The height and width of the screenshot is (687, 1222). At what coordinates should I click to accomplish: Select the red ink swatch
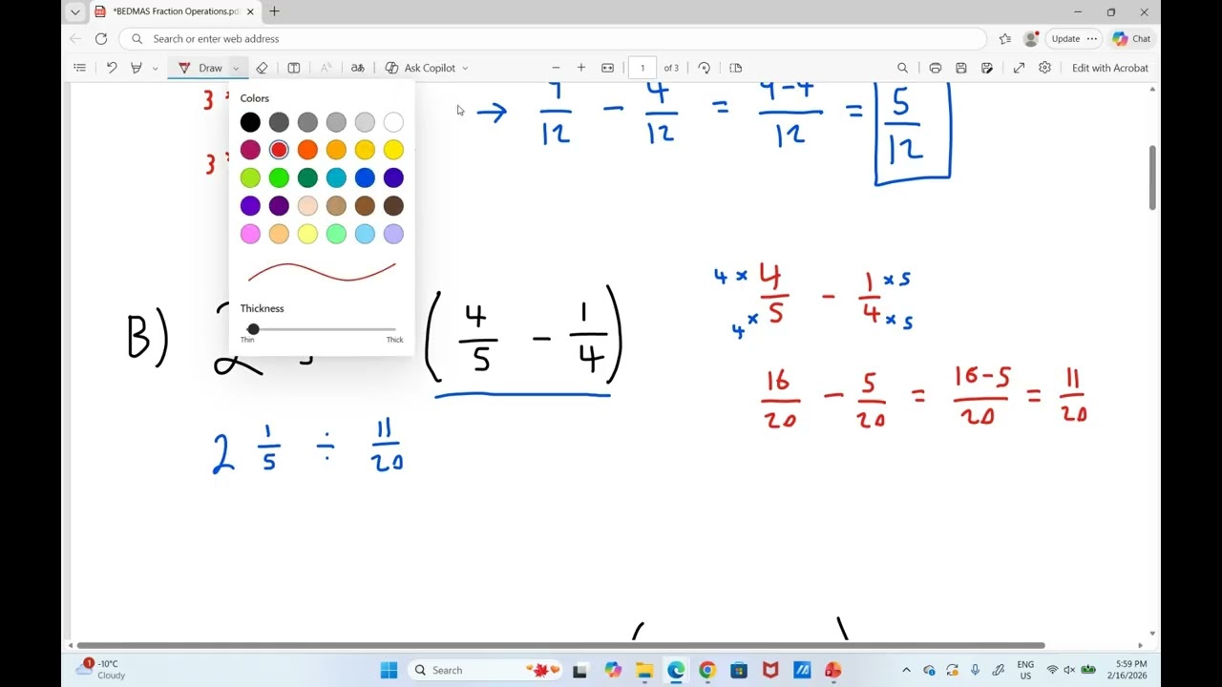pyautogui.click(x=279, y=150)
